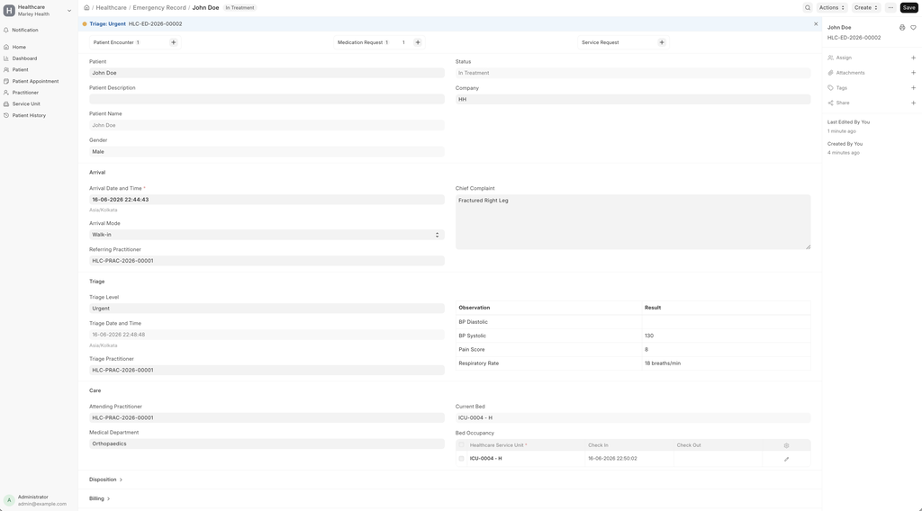Click the Current Bed field

tap(633, 417)
